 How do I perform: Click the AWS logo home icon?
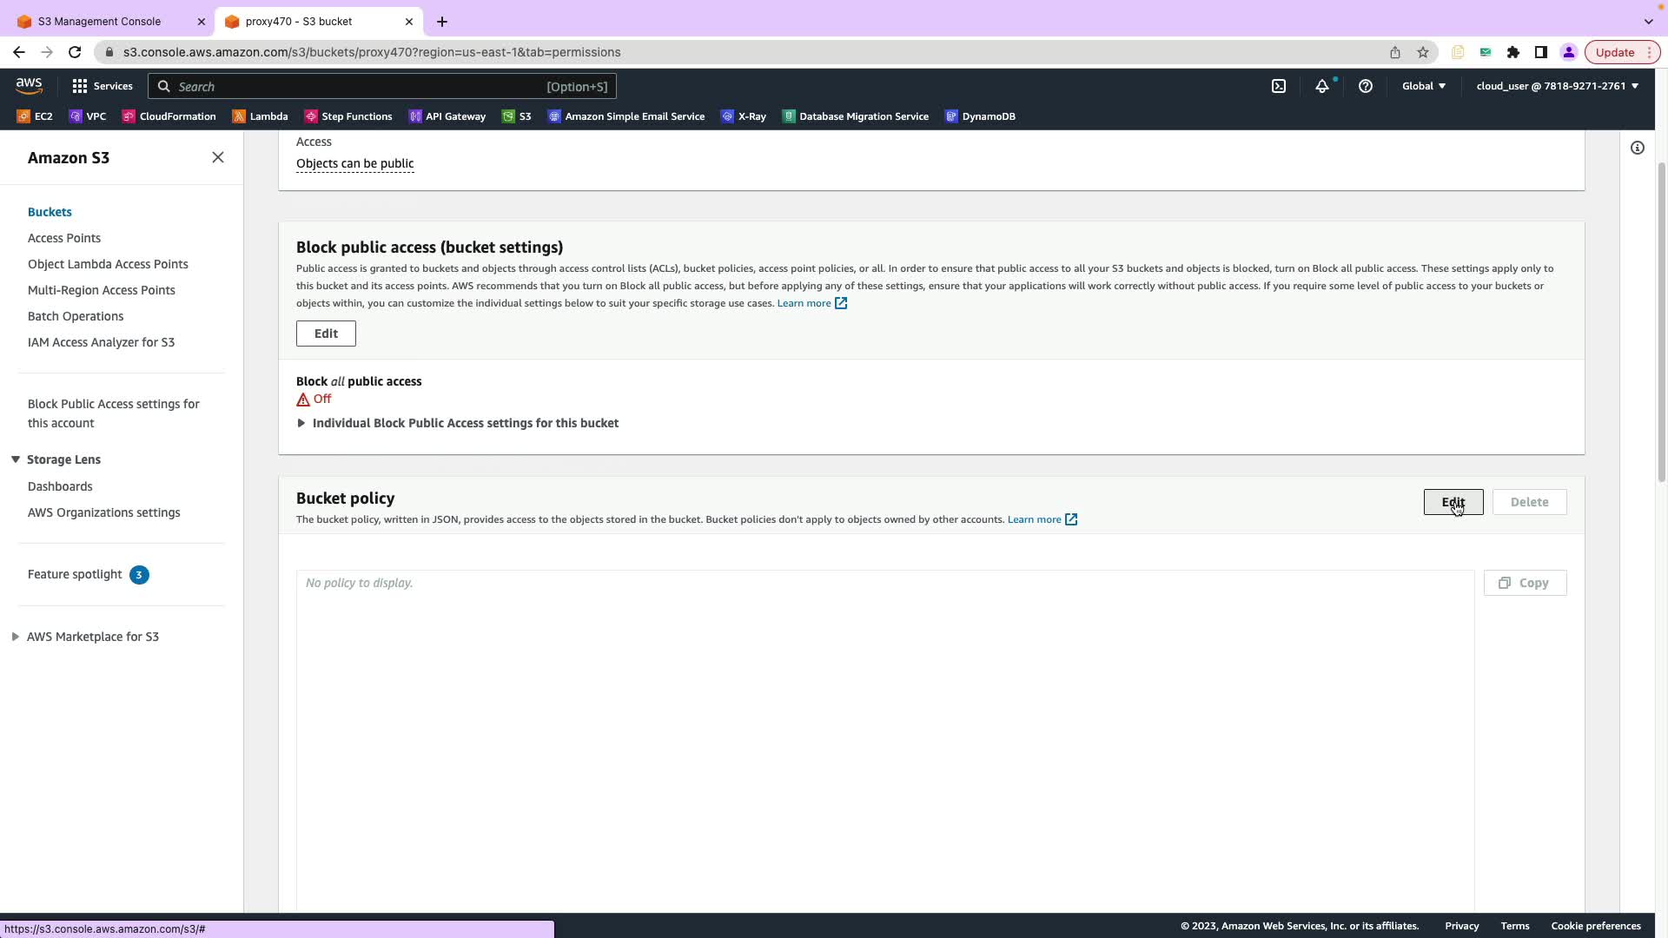pos(29,85)
